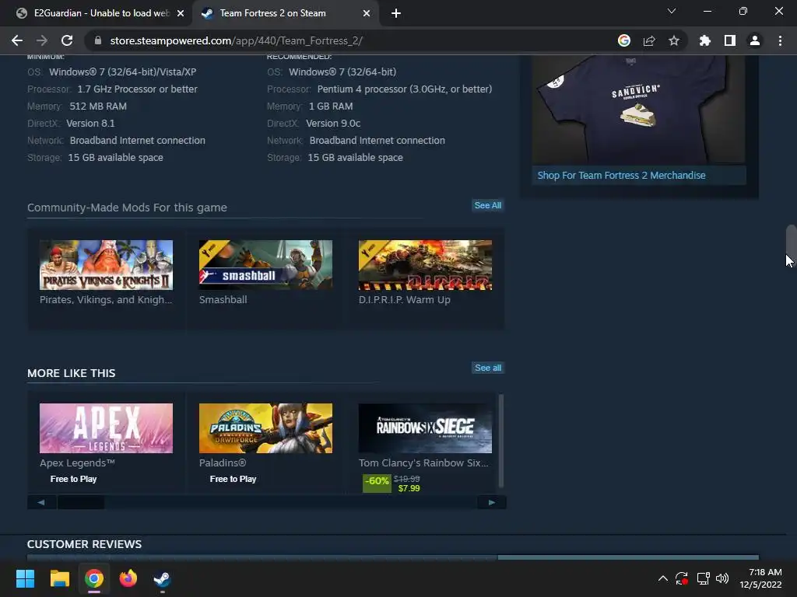Open Pirates, Vikings & Knights II thumbnail
The image size is (797, 597).
(x=106, y=265)
